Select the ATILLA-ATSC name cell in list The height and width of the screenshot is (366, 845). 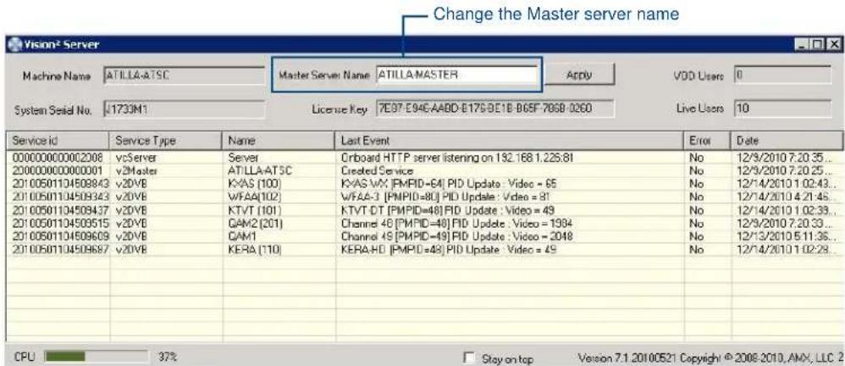(259, 171)
